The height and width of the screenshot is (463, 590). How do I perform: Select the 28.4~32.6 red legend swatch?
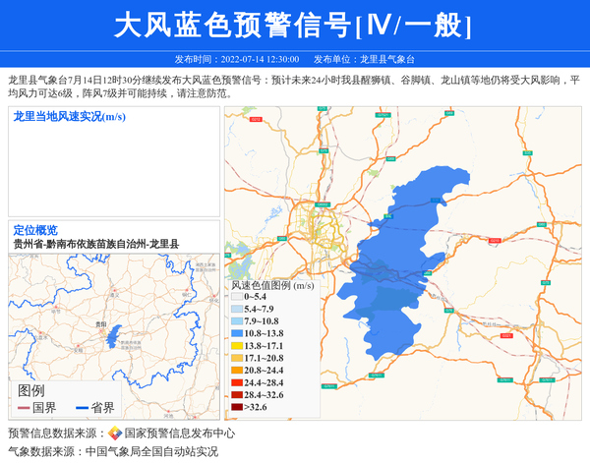tap(236, 394)
